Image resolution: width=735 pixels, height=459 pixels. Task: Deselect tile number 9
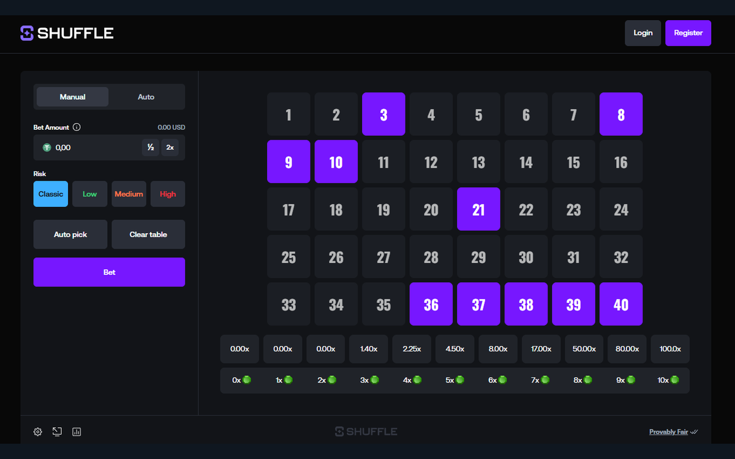click(288, 162)
